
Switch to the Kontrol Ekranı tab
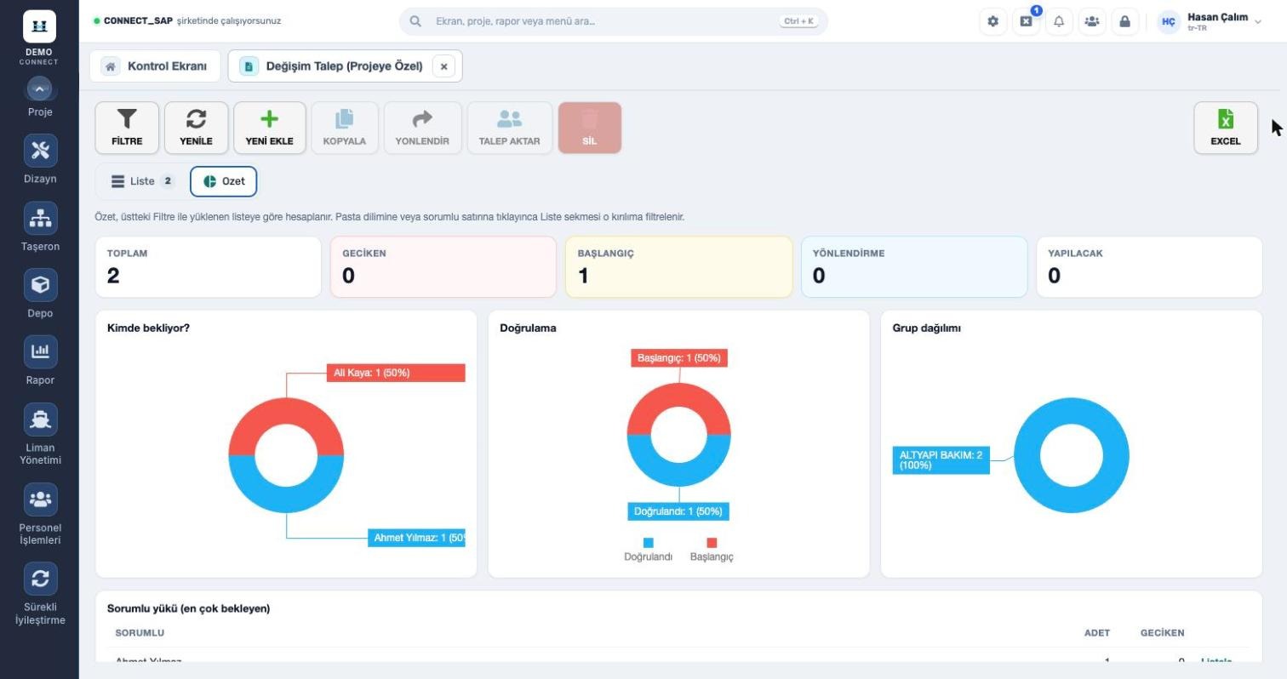[155, 66]
